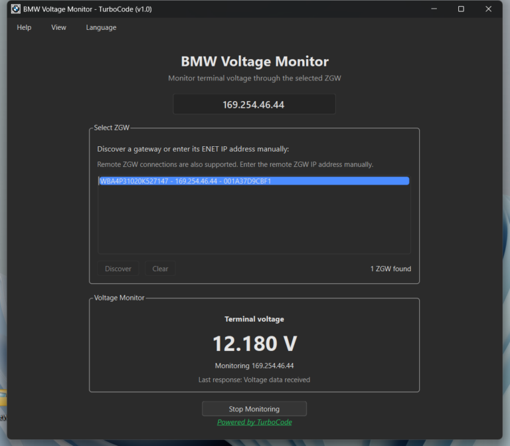This screenshot has width=510, height=446.
Task: Open the Language menu
Action: pos(101,28)
